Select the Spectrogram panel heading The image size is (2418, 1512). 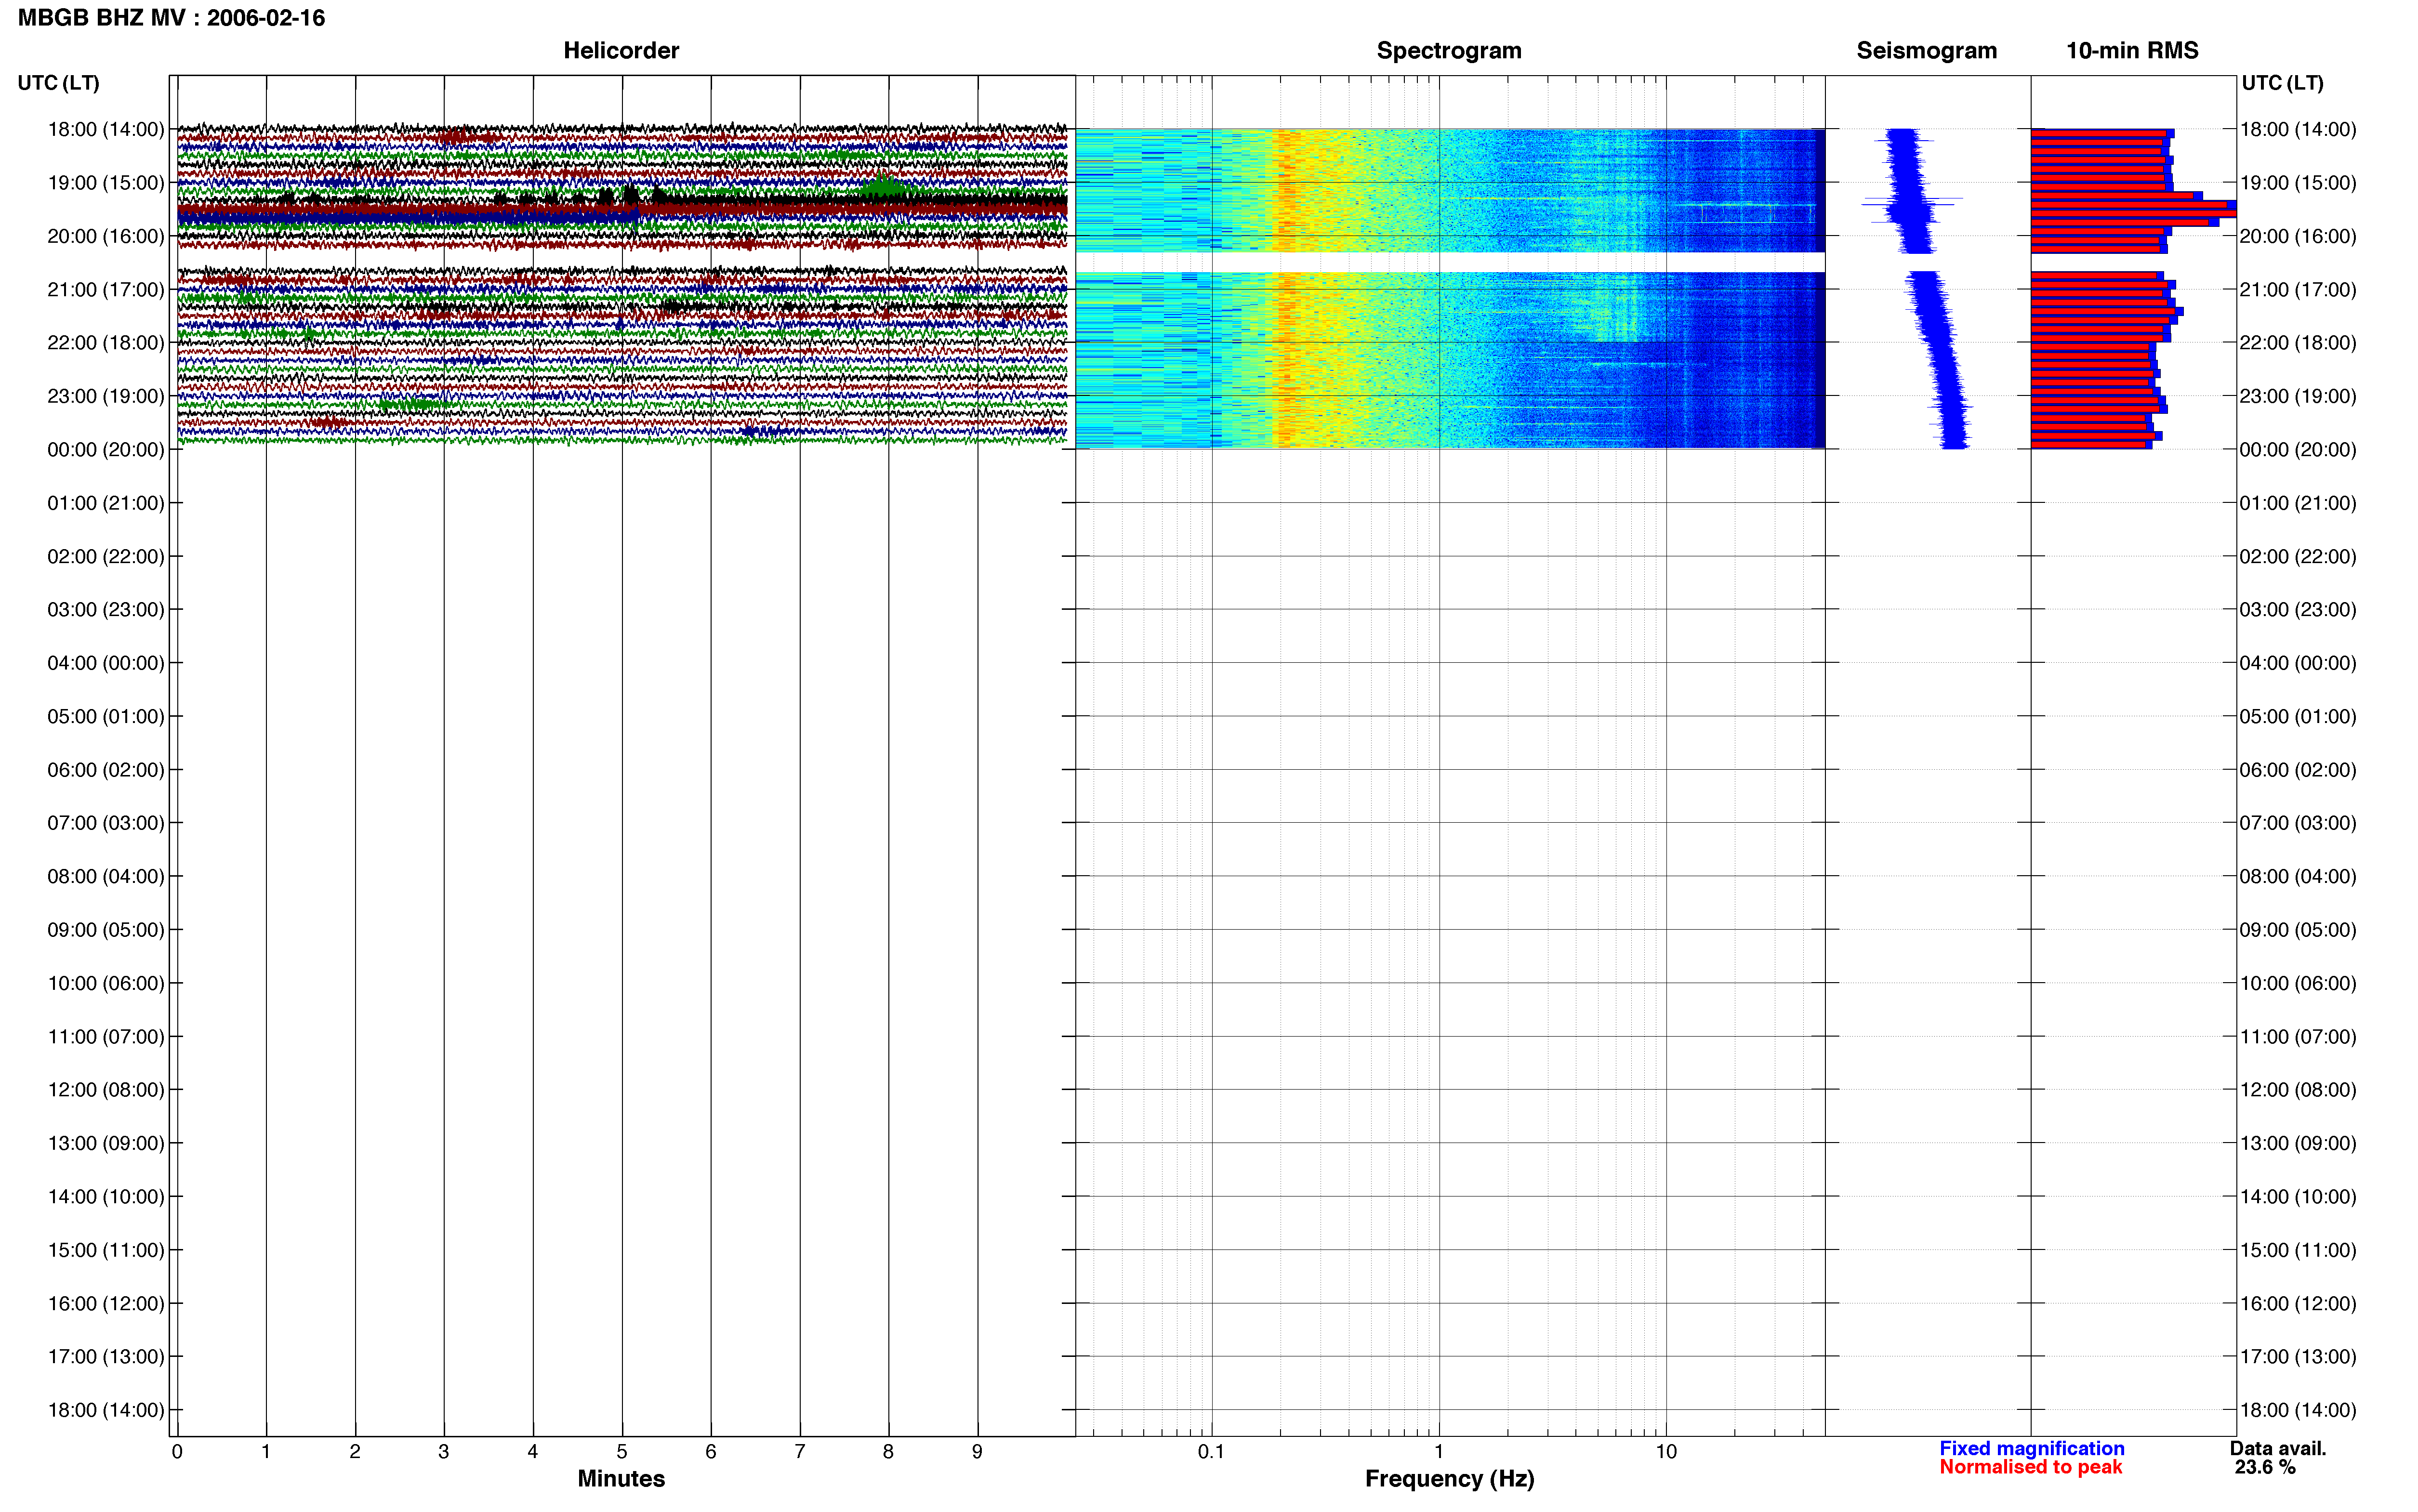[x=1449, y=51]
